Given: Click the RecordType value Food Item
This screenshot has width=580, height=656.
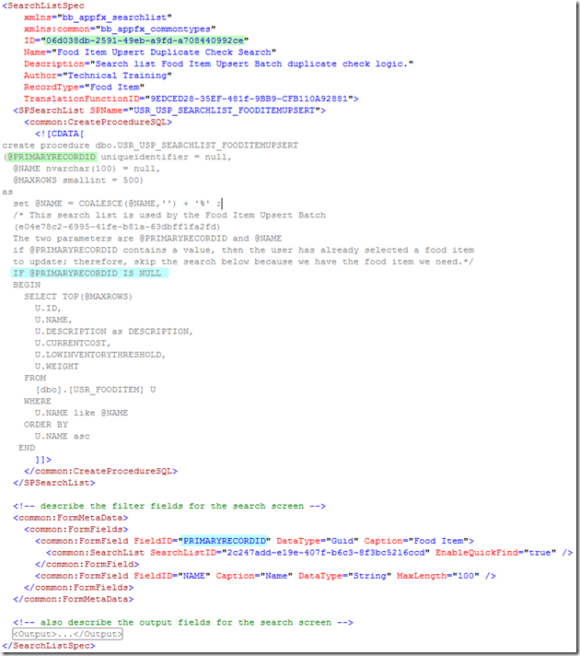Looking at the screenshot, I should point(114,87).
